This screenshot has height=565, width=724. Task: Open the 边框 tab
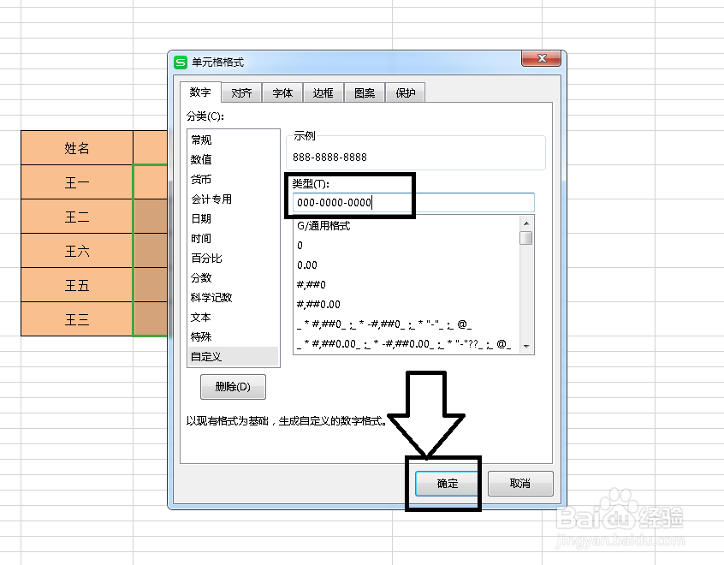323,92
